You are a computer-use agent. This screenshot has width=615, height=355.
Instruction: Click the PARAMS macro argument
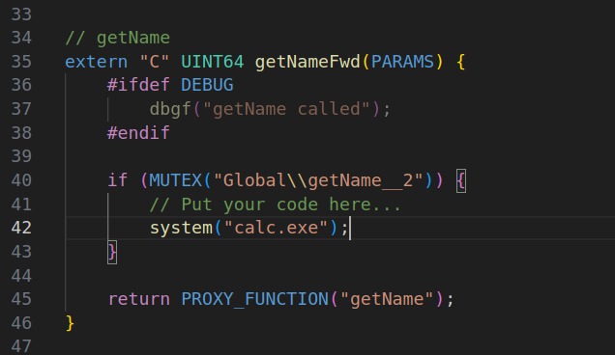coord(402,62)
